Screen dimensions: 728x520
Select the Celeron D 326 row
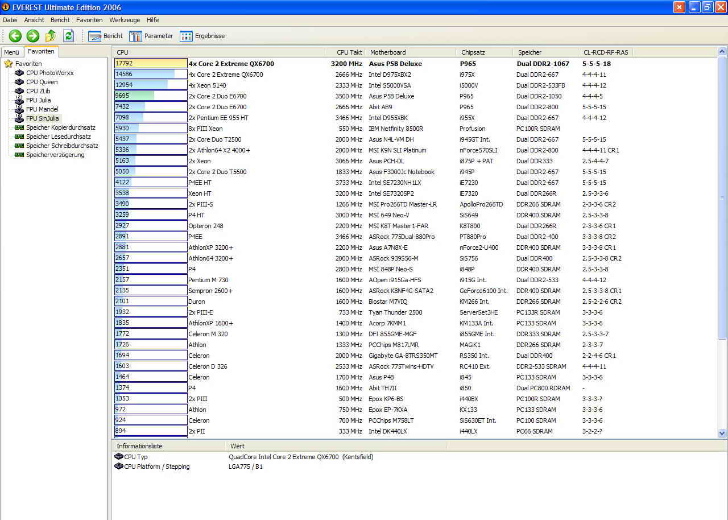pos(415,366)
